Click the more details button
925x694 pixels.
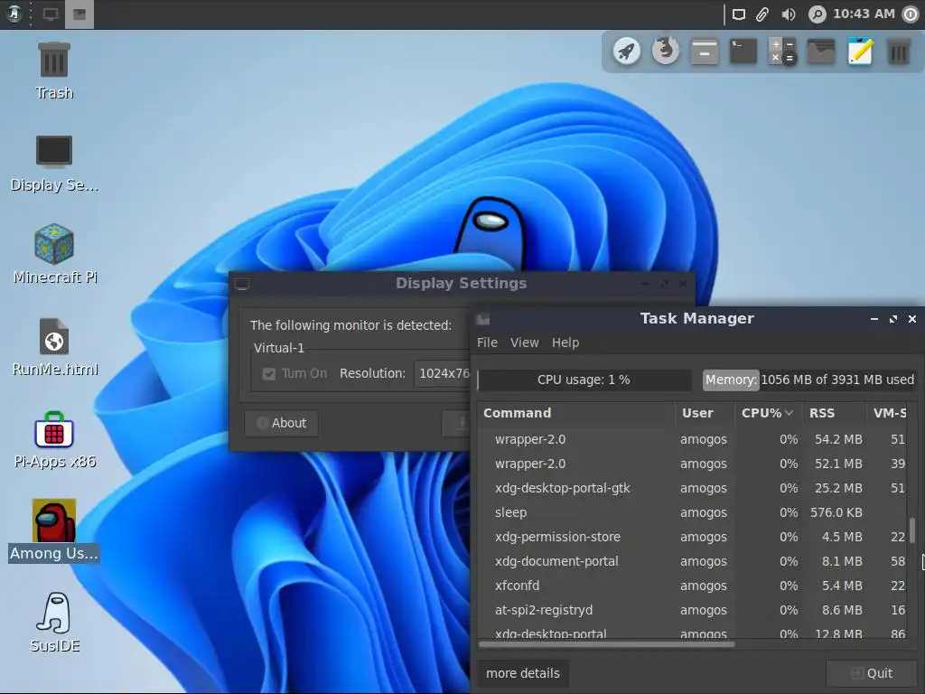point(523,673)
